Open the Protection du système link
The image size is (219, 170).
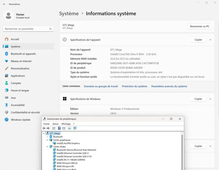point(134,86)
